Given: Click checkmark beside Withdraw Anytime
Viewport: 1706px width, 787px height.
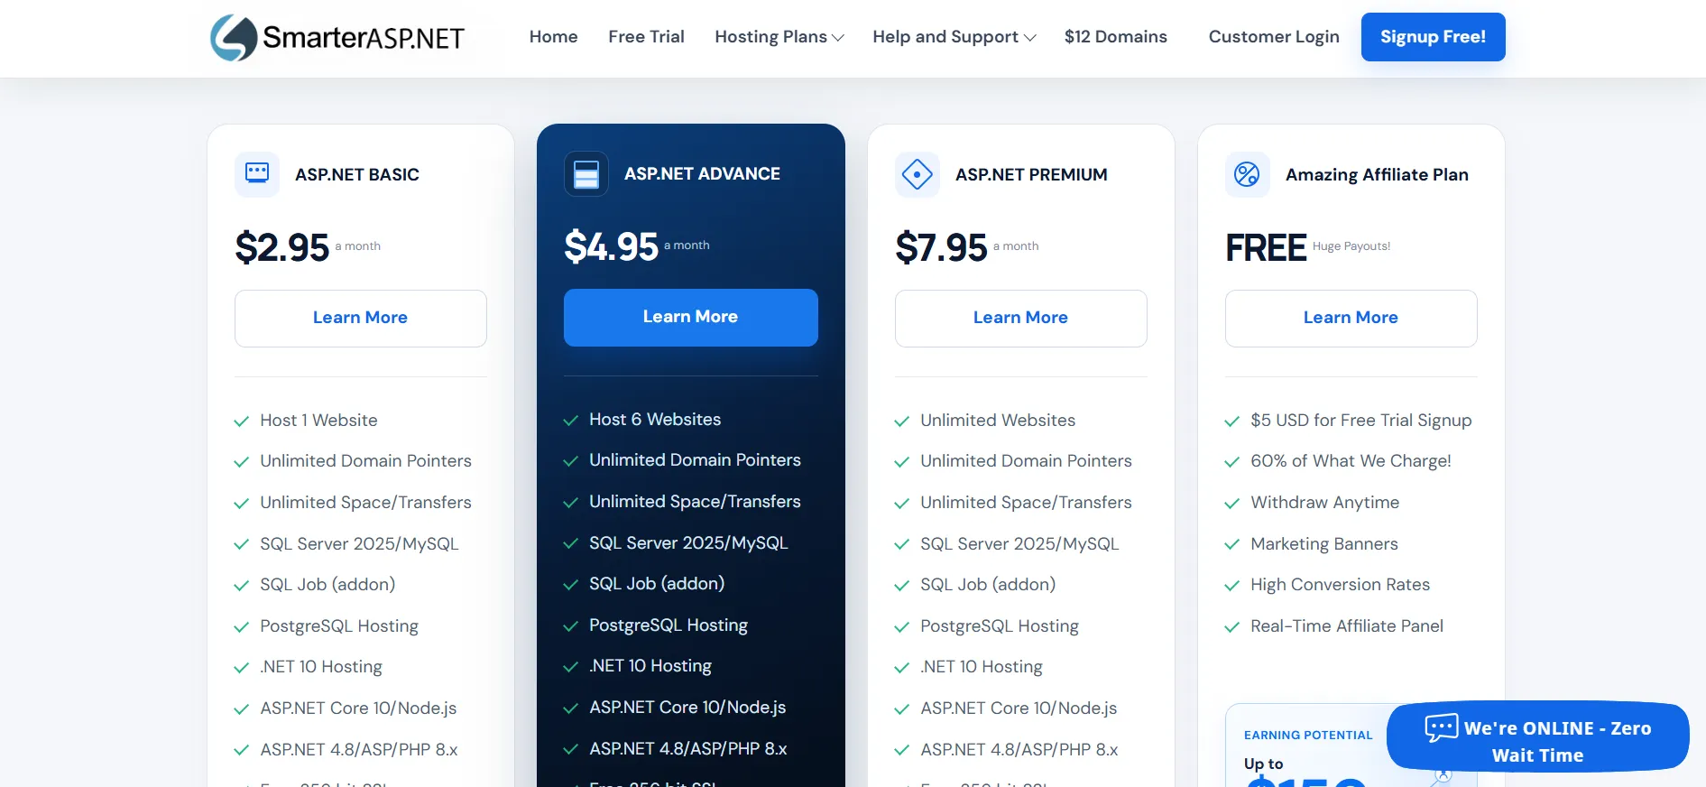Looking at the screenshot, I should [1231, 504].
